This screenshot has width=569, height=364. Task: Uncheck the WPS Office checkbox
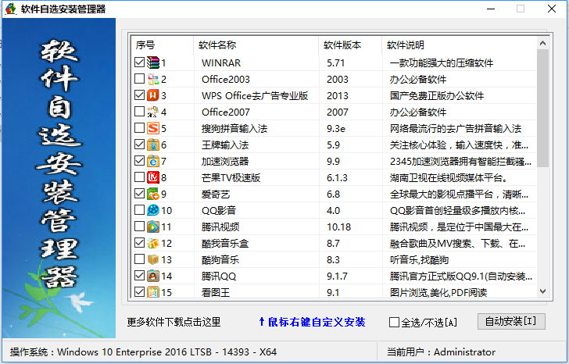(139, 95)
